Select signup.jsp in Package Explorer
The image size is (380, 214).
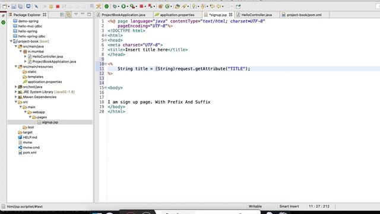pyautogui.click(x=50, y=122)
